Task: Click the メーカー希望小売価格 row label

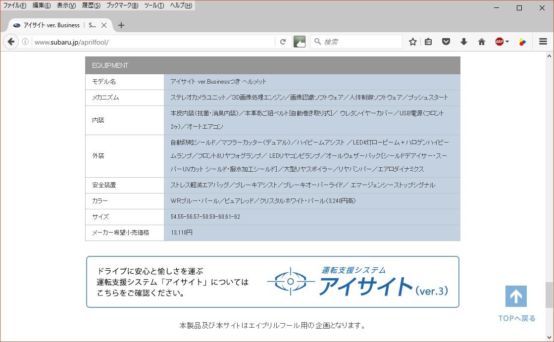Action: [120, 233]
